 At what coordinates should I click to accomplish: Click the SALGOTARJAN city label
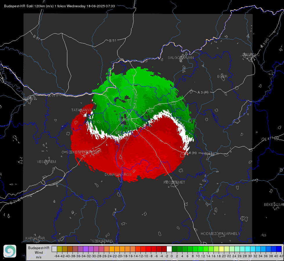(x=180, y=58)
